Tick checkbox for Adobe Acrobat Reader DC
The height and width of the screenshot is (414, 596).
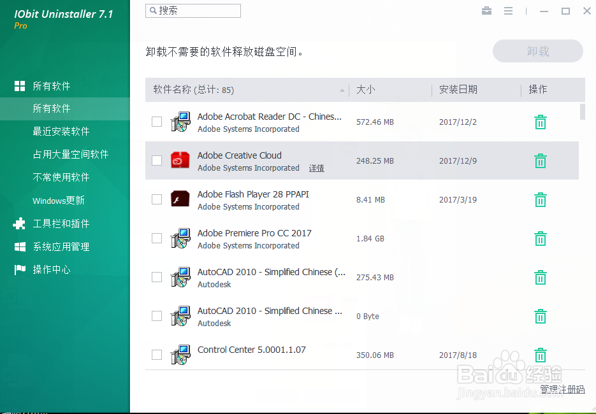(x=157, y=122)
